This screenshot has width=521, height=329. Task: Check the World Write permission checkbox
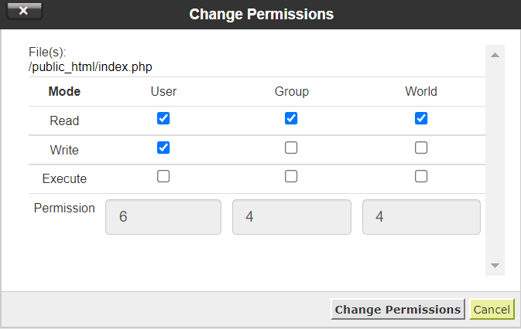tap(421, 148)
